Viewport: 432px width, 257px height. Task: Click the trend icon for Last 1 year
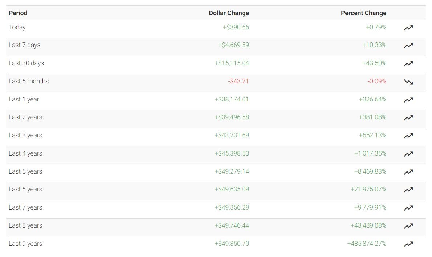408,100
